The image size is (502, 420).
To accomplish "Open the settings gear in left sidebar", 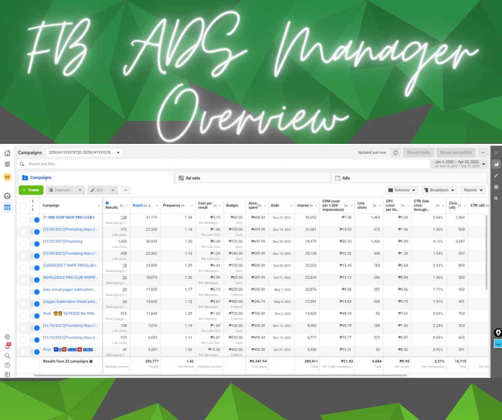I will click(x=7, y=337).
